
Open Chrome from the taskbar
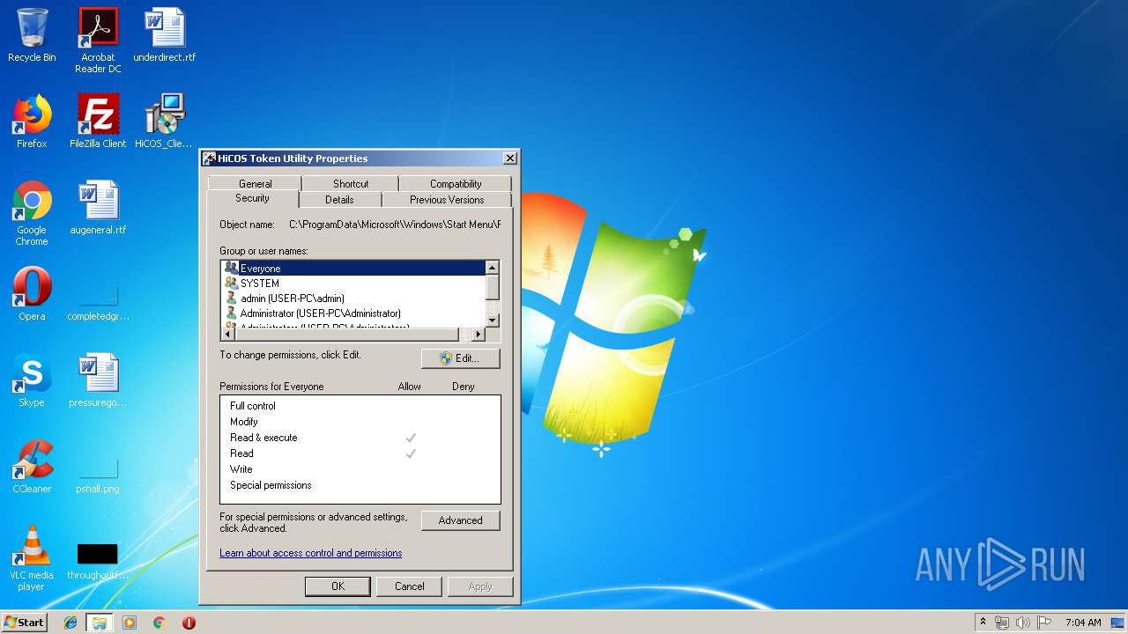tap(159, 623)
